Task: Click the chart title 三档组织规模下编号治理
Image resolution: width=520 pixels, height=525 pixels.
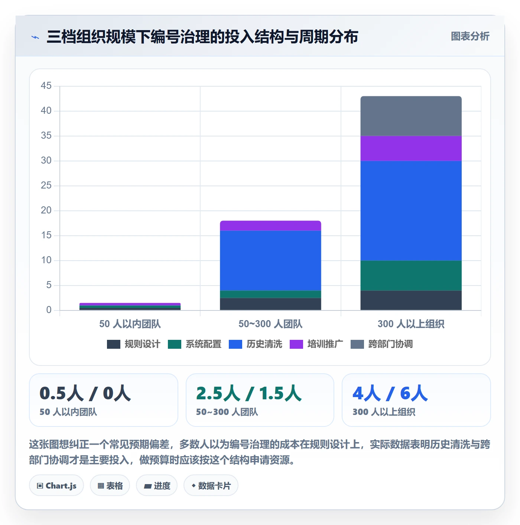Action: (202, 37)
